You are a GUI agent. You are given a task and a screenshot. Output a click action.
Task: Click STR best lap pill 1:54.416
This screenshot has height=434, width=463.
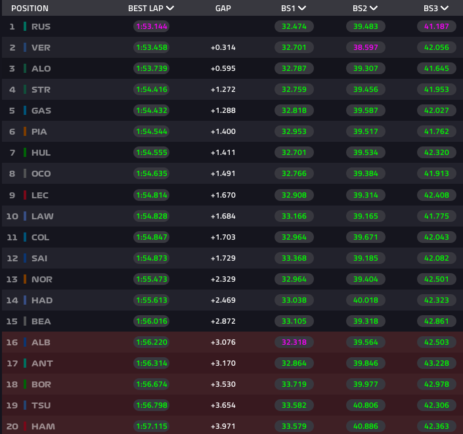pos(151,90)
